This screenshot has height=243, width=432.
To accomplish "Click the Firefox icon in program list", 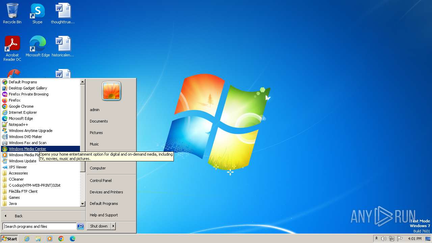I will (5, 100).
